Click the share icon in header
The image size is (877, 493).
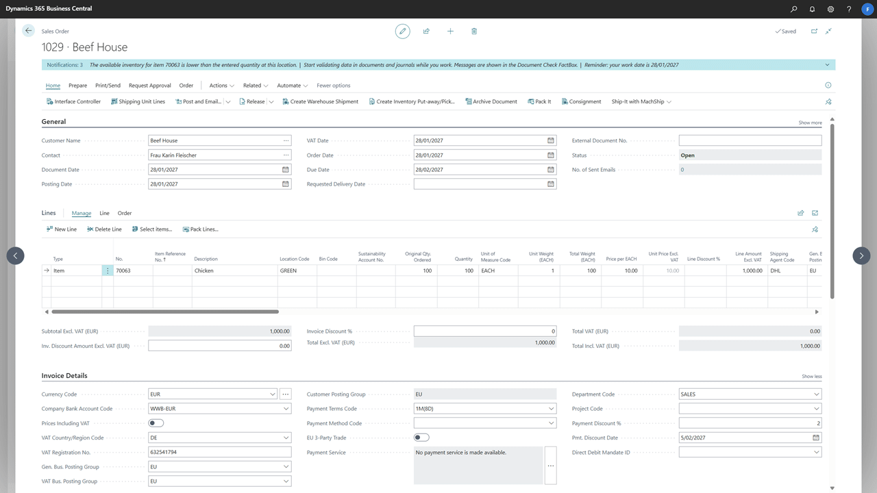click(426, 31)
